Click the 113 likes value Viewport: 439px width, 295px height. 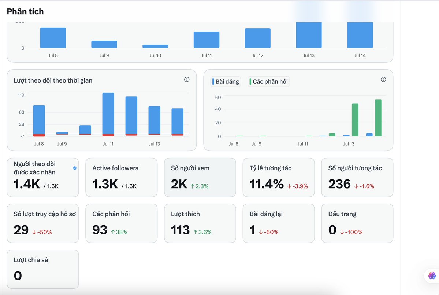point(180,230)
